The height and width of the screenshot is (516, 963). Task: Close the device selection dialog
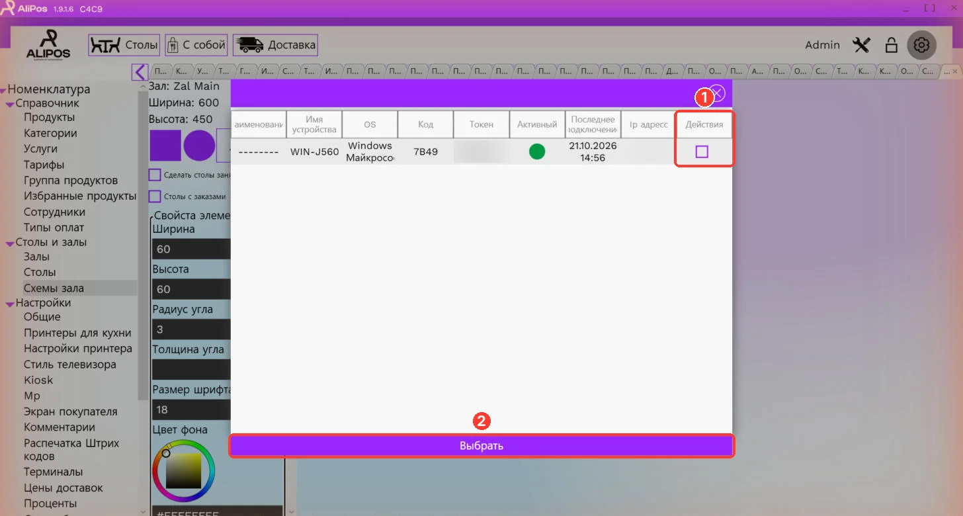(718, 93)
